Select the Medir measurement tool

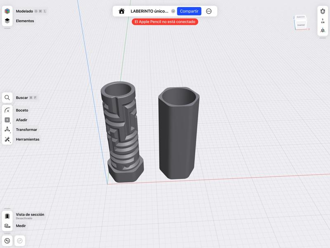(7, 226)
